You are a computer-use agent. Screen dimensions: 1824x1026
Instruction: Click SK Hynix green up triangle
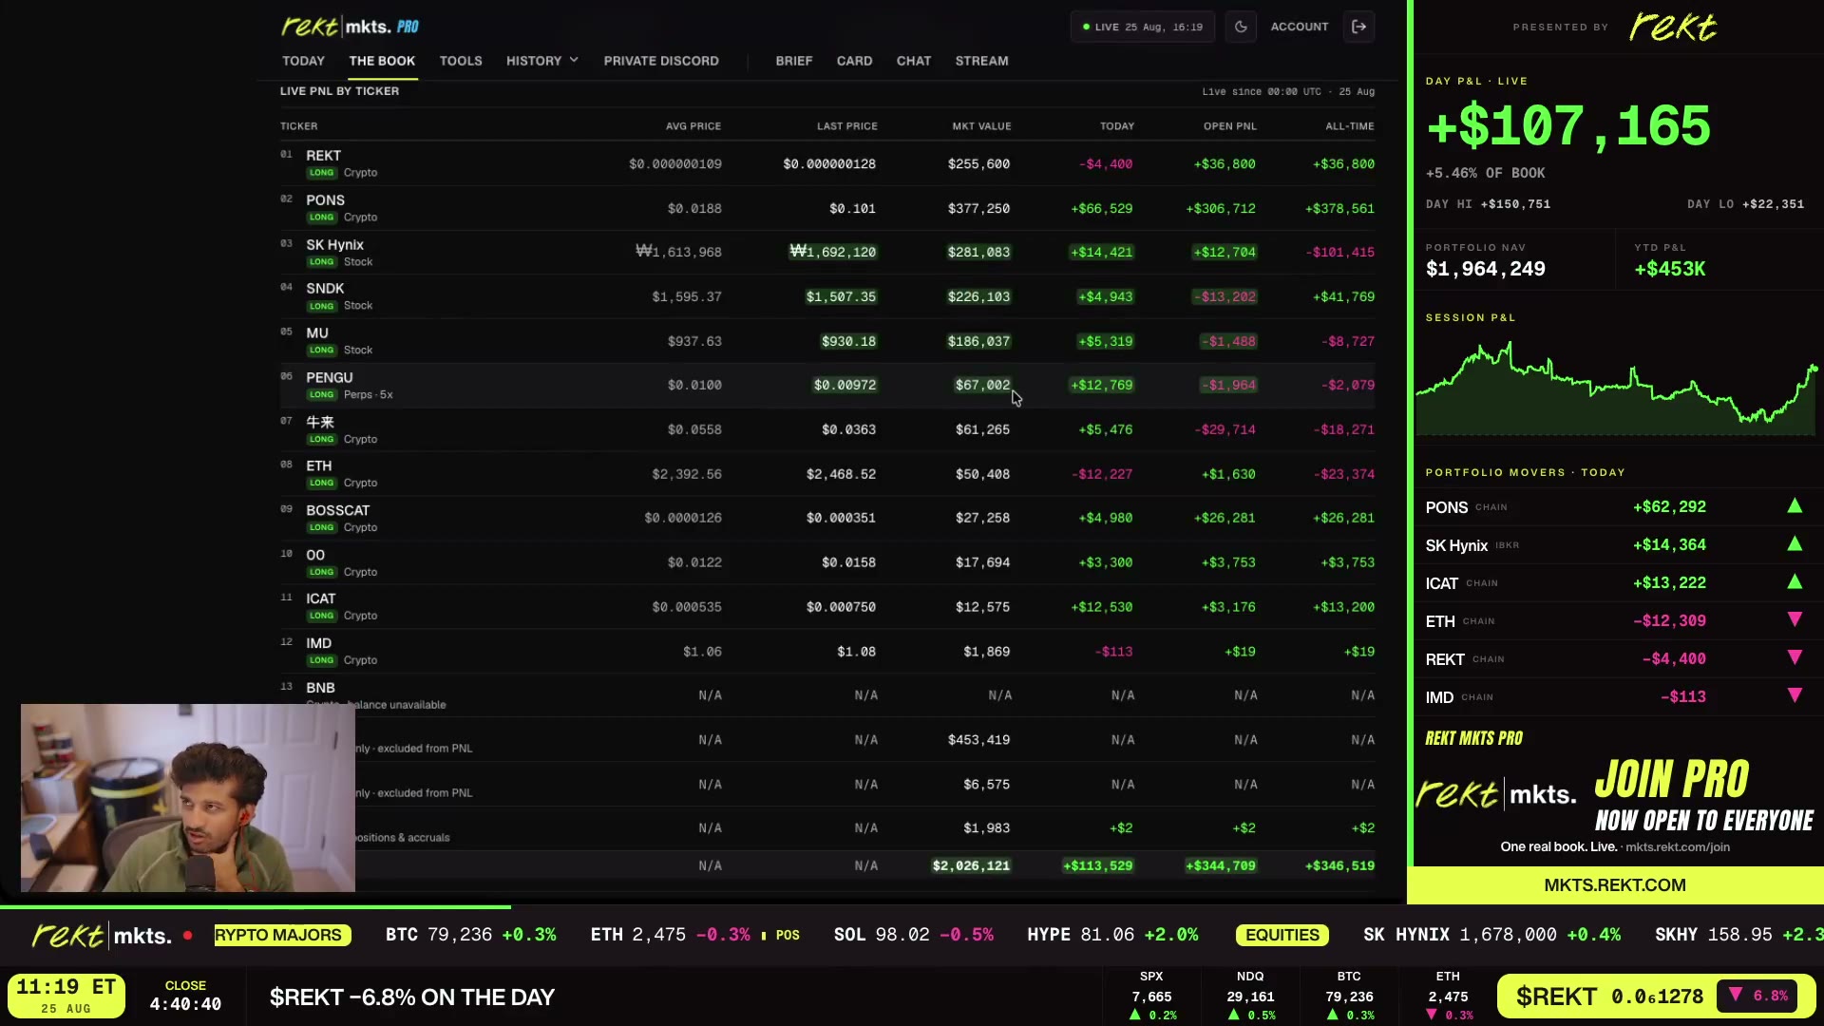pyautogui.click(x=1795, y=544)
